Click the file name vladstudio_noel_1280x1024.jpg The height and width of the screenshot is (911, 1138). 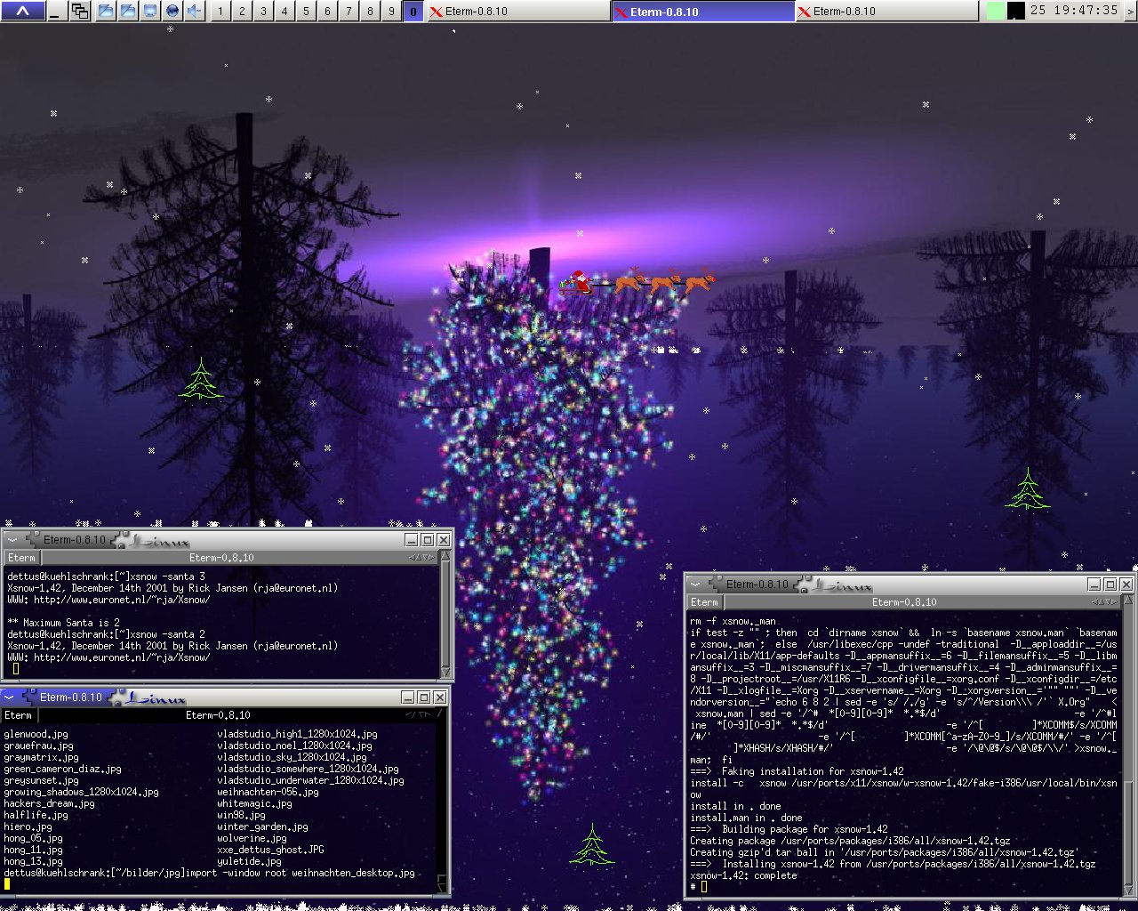(x=294, y=746)
